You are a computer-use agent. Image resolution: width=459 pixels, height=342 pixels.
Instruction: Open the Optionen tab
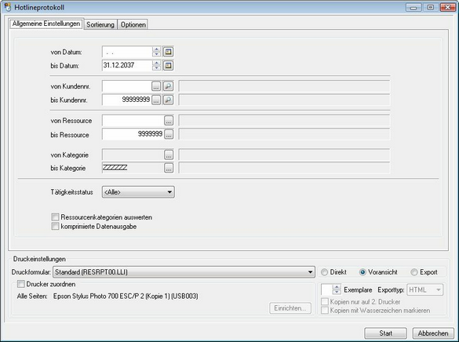[133, 24]
